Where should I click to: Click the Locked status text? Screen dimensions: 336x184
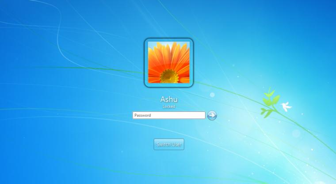[168, 107]
